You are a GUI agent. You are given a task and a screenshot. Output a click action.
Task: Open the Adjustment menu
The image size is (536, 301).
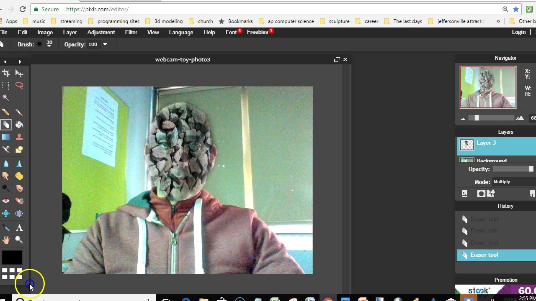101,32
